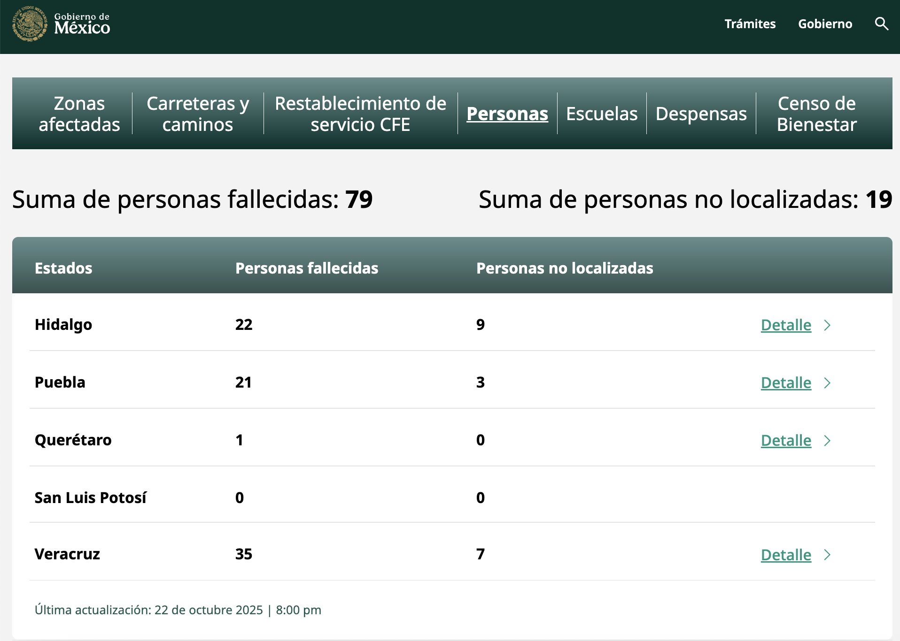Open the search magnifier icon

(x=881, y=24)
